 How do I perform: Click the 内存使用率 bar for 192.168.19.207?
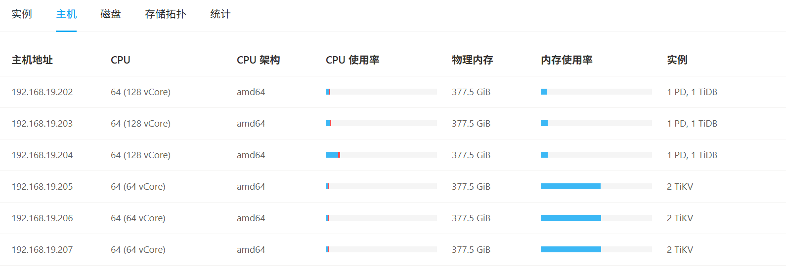tap(596, 249)
